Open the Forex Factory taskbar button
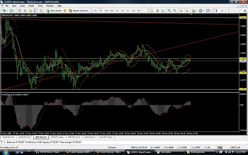248x155 pixels. [109, 152]
